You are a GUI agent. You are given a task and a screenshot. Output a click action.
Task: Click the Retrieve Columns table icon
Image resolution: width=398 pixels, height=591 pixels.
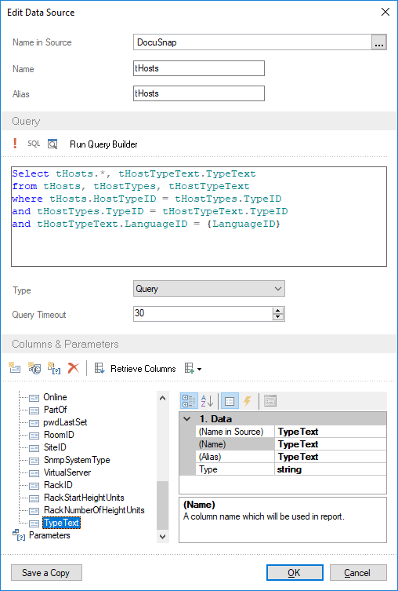99,368
